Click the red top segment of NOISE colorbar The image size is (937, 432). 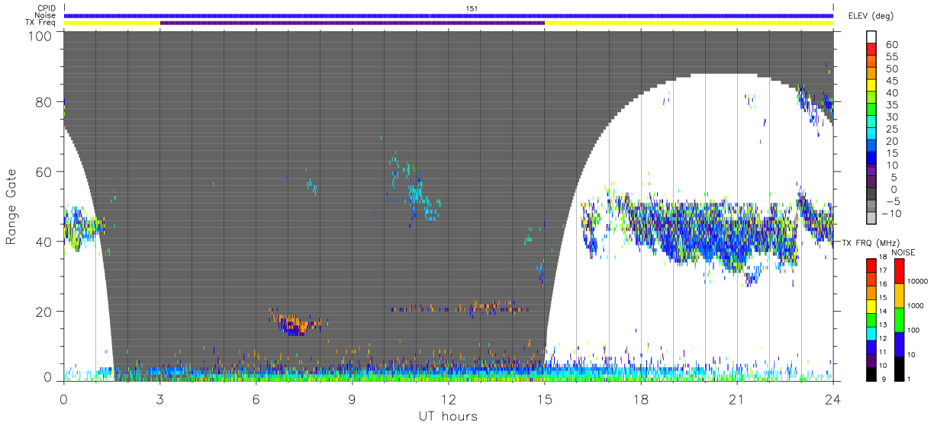pos(900,270)
